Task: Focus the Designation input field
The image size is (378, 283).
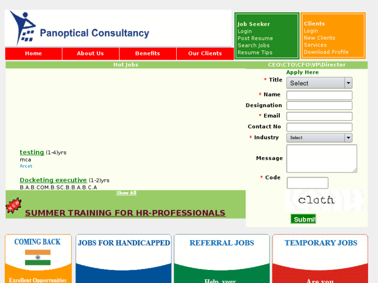Action: tap(319, 105)
